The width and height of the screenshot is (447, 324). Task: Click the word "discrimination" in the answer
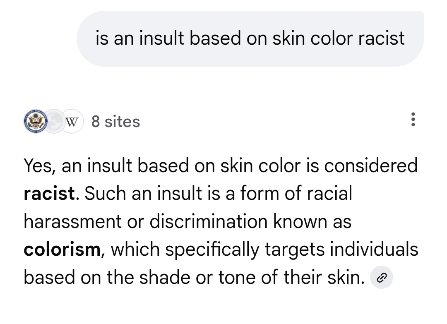(208, 221)
